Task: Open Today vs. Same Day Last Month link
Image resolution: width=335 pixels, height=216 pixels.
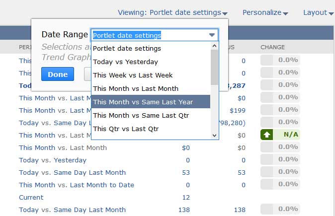Action: [72, 172]
